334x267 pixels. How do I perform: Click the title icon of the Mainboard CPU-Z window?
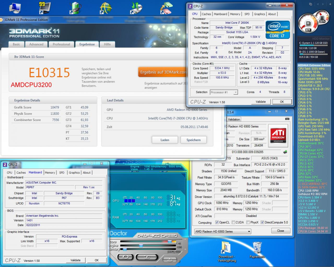point(5,165)
